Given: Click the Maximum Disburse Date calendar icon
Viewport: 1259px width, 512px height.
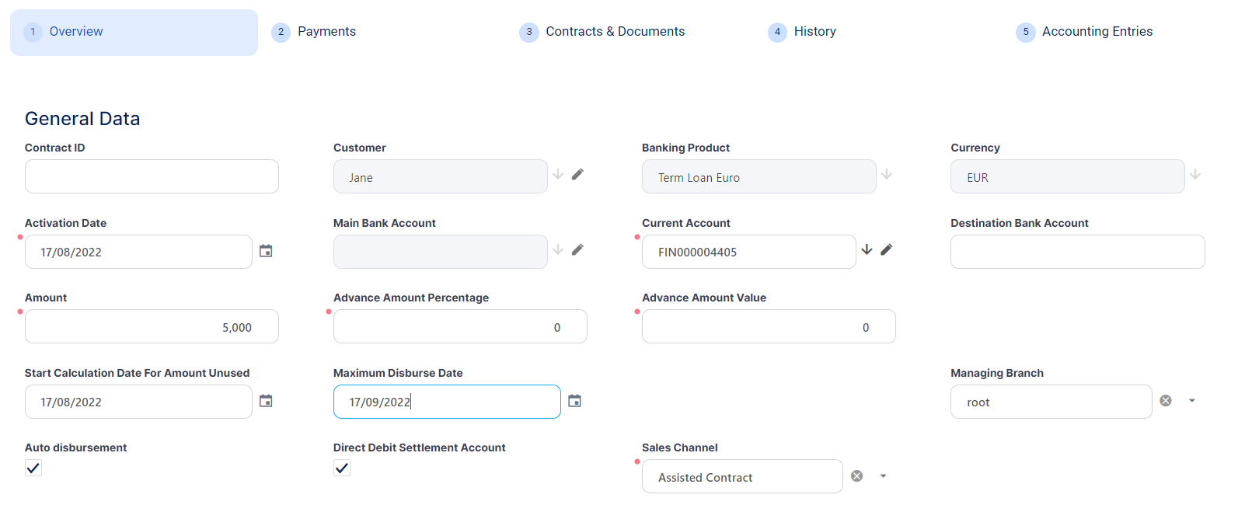Looking at the screenshot, I should pos(574,401).
